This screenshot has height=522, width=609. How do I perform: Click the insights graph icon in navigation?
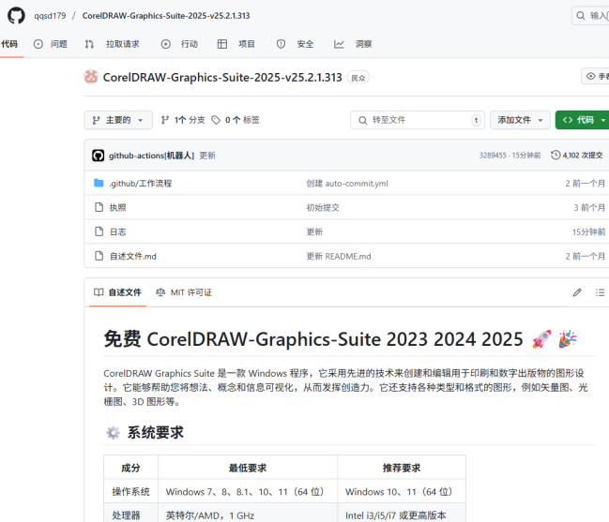[339, 44]
